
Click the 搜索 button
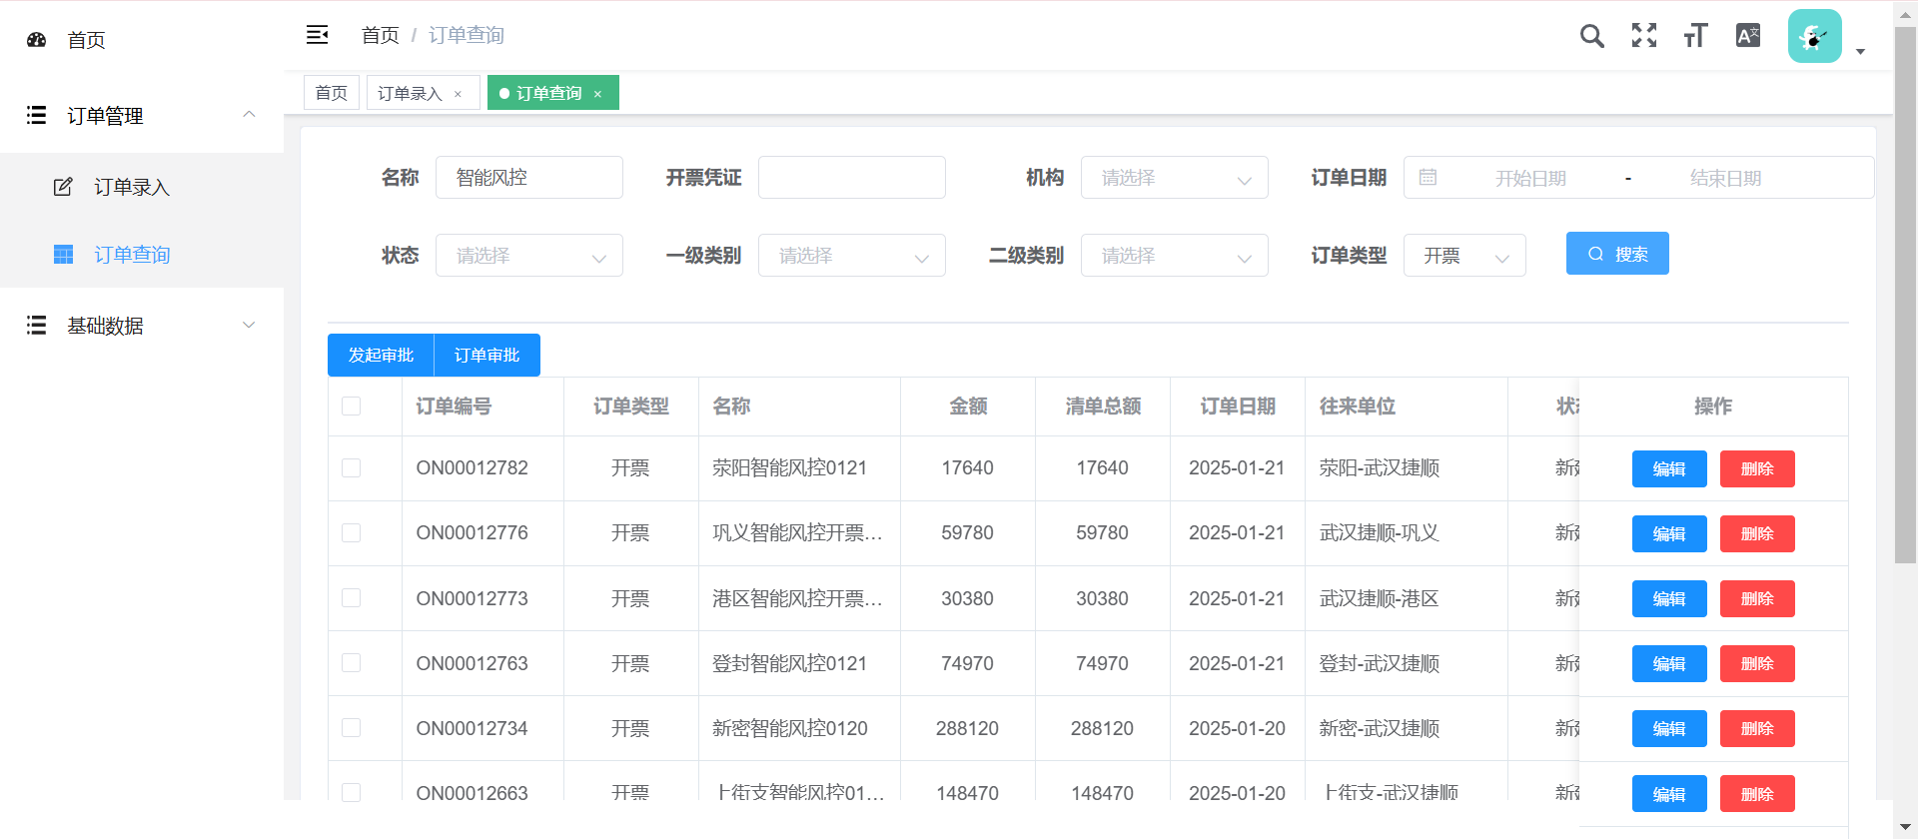point(1616,254)
